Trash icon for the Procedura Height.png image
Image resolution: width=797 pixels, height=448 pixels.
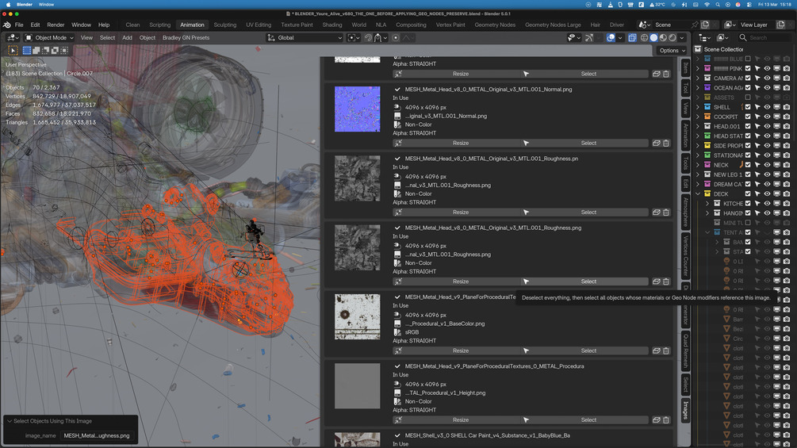pyautogui.click(x=666, y=420)
